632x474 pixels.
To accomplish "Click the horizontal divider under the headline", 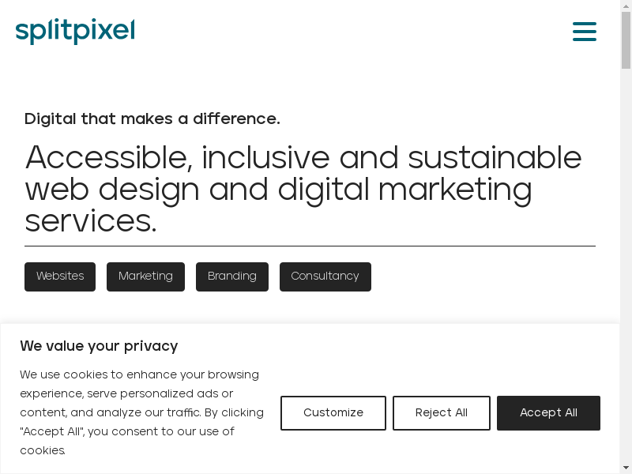I will point(310,246).
